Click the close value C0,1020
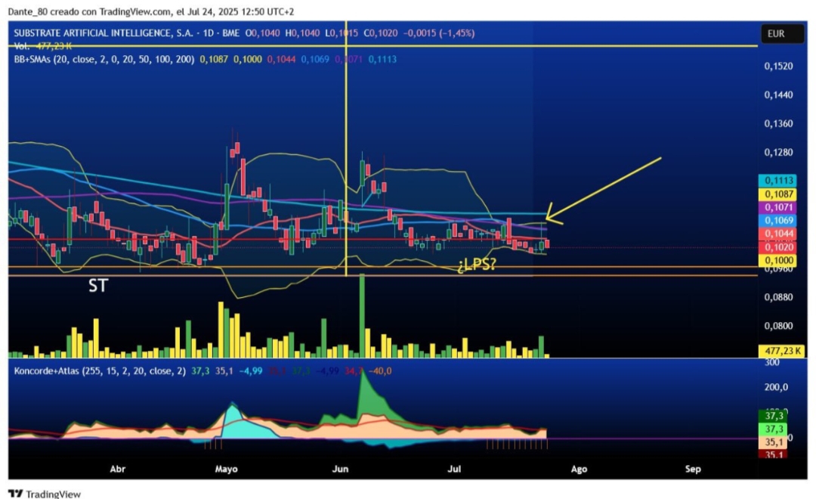Image resolution: width=816 pixels, height=499 pixels. (380, 33)
